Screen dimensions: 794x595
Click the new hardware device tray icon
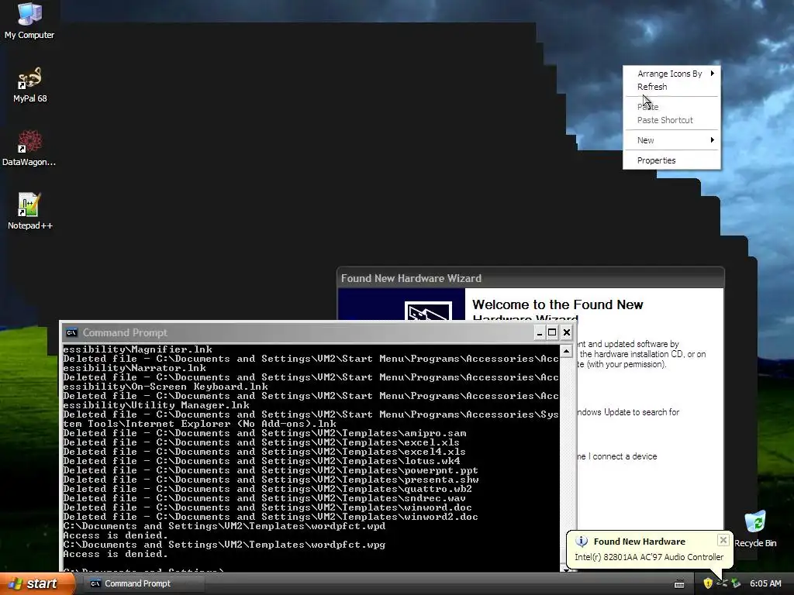[x=722, y=583]
